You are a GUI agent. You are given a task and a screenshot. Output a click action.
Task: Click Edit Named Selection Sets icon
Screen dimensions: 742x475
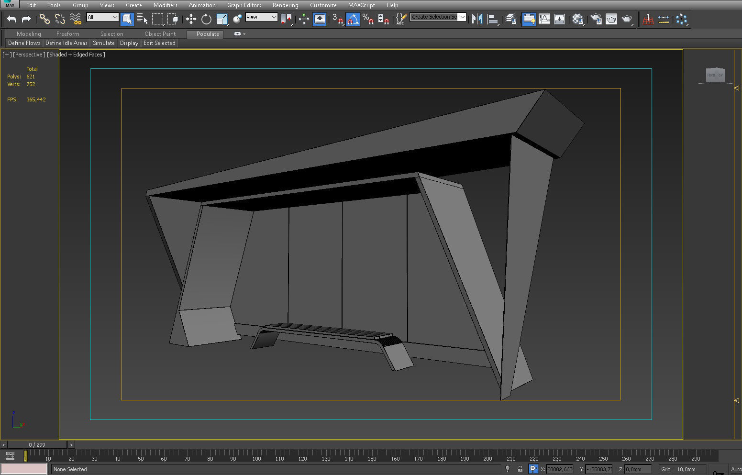(401, 19)
